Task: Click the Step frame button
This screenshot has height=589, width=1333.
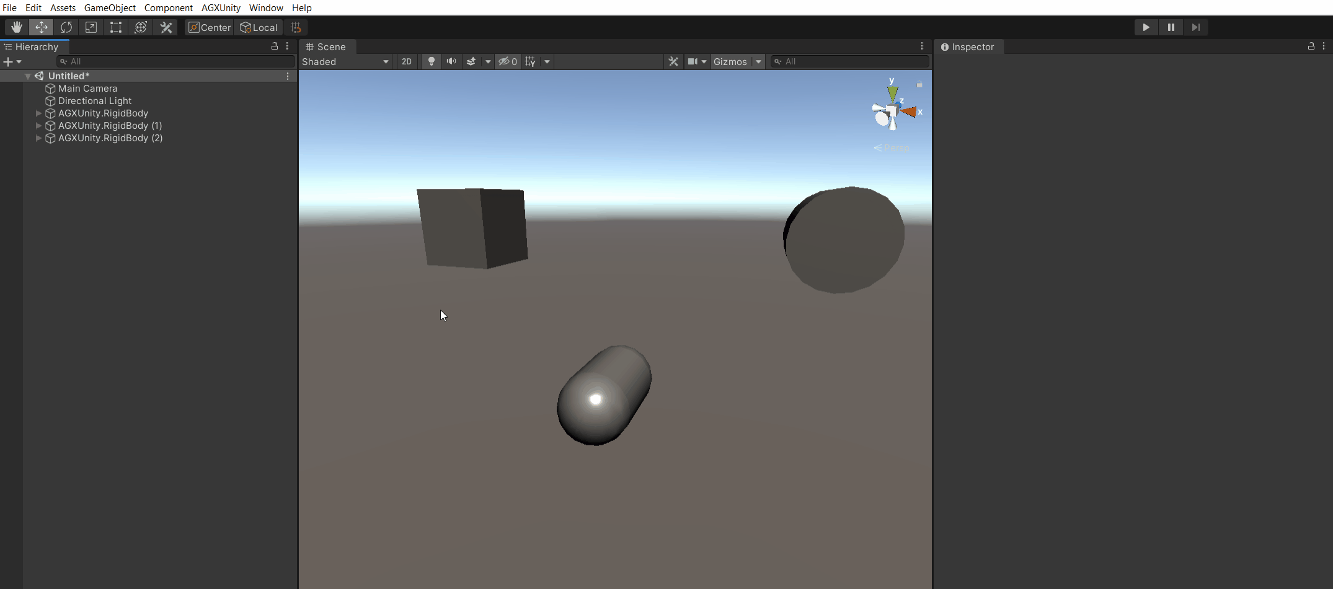Action: (1195, 27)
